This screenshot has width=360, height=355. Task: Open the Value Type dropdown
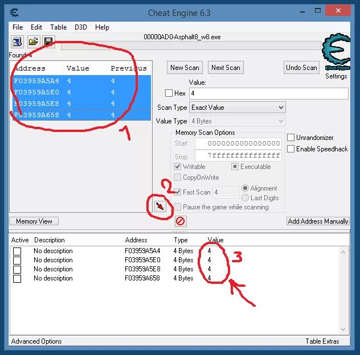[x=238, y=121]
